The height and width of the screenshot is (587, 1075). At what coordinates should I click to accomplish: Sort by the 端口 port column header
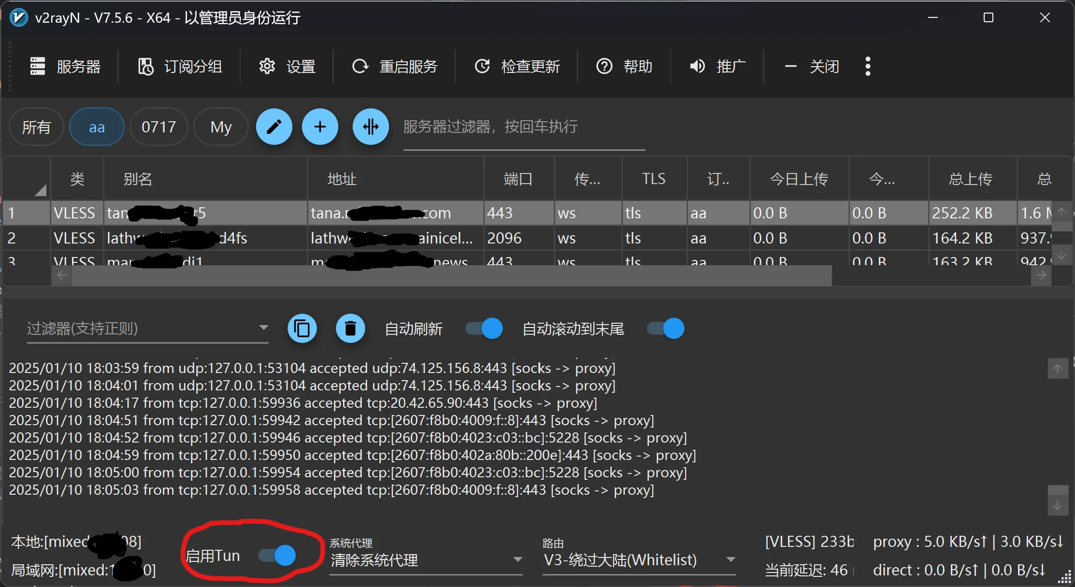tap(519, 179)
